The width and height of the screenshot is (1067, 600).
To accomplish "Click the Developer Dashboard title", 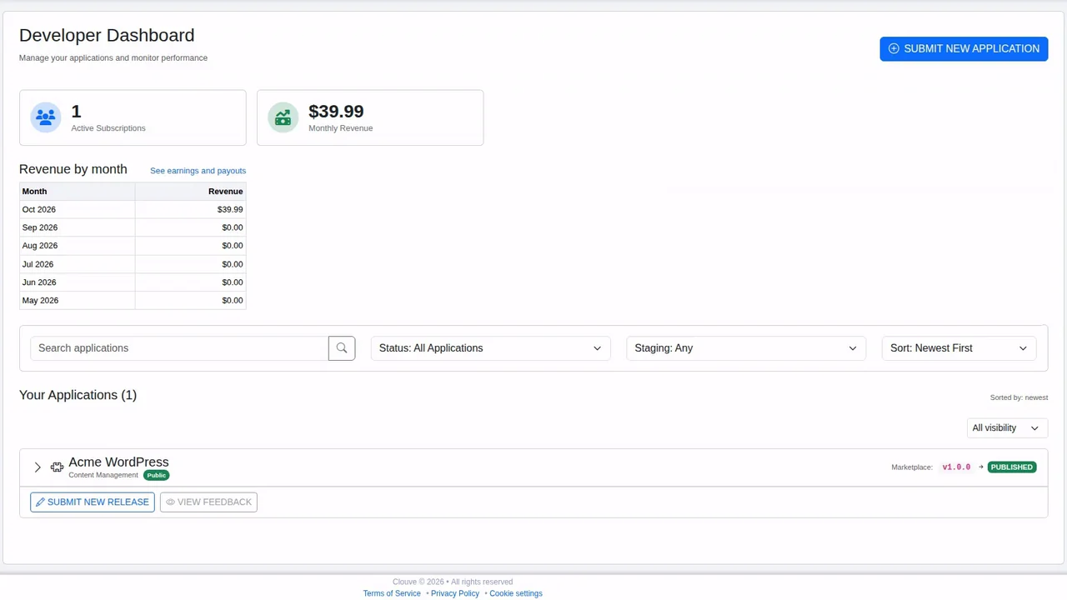I will [x=107, y=35].
